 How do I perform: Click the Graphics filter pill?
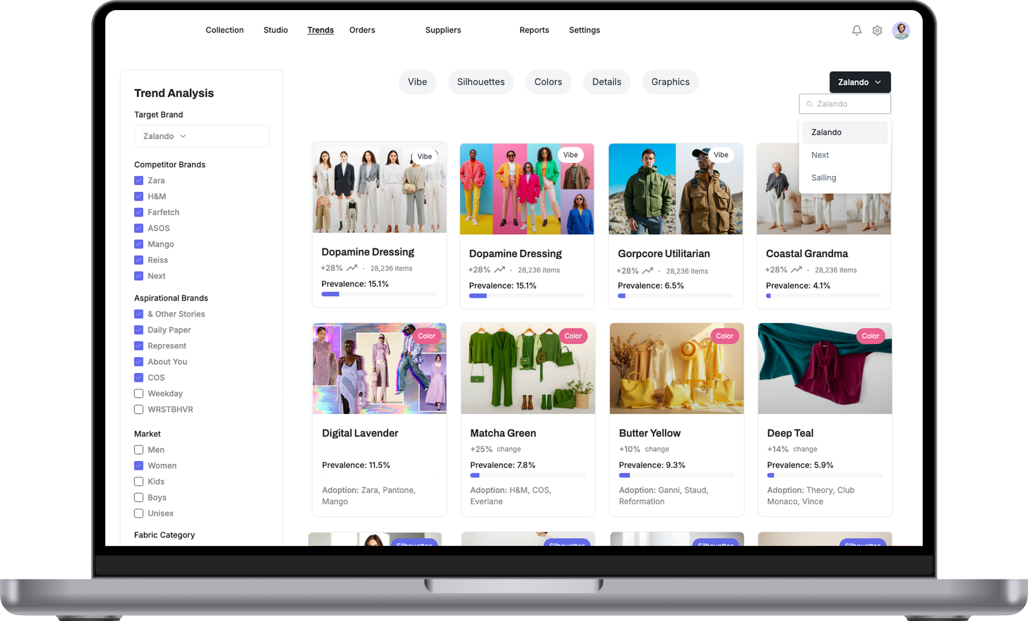click(670, 82)
